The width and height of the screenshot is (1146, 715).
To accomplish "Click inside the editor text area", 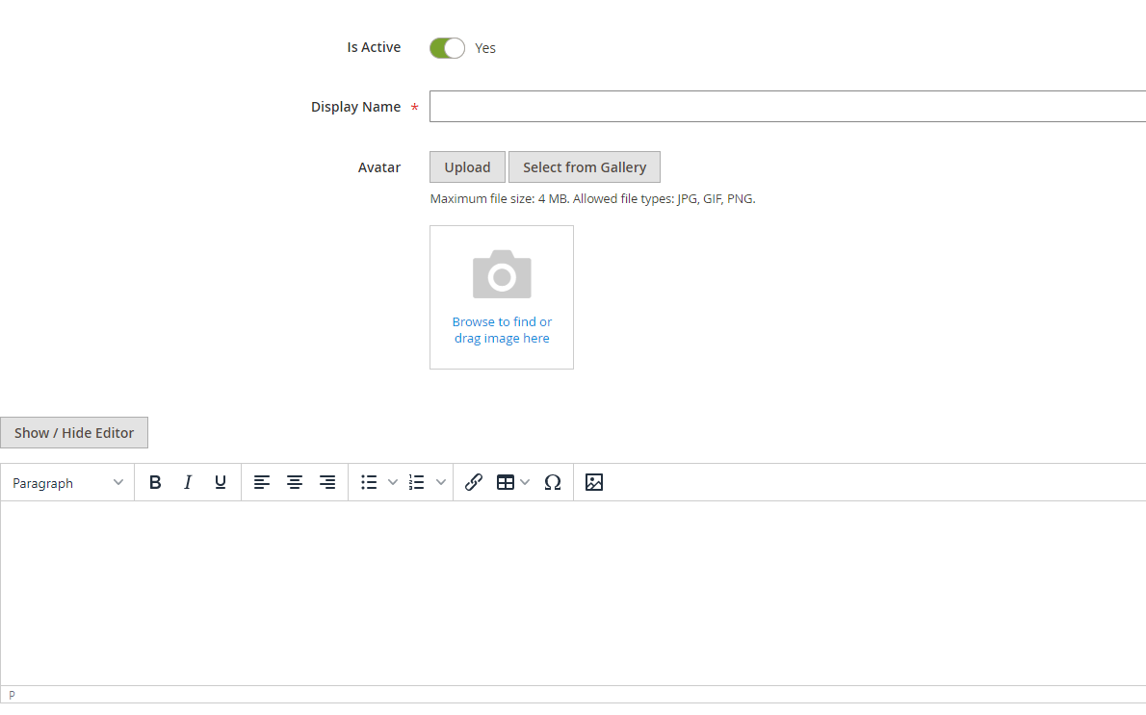I will [573, 593].
